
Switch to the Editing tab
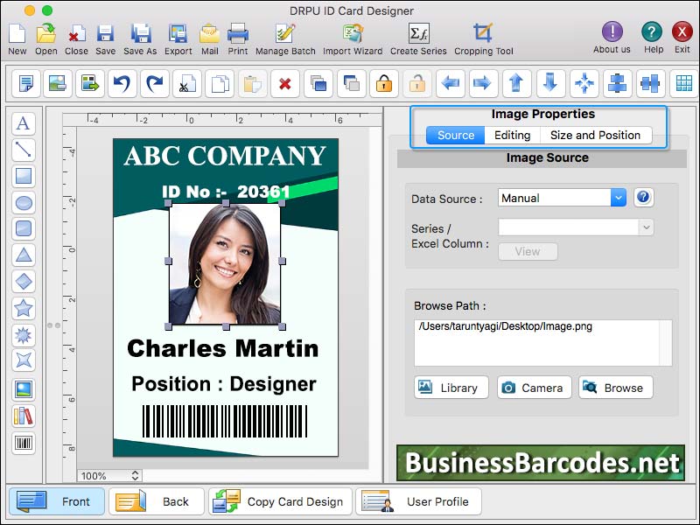point(512,135)
